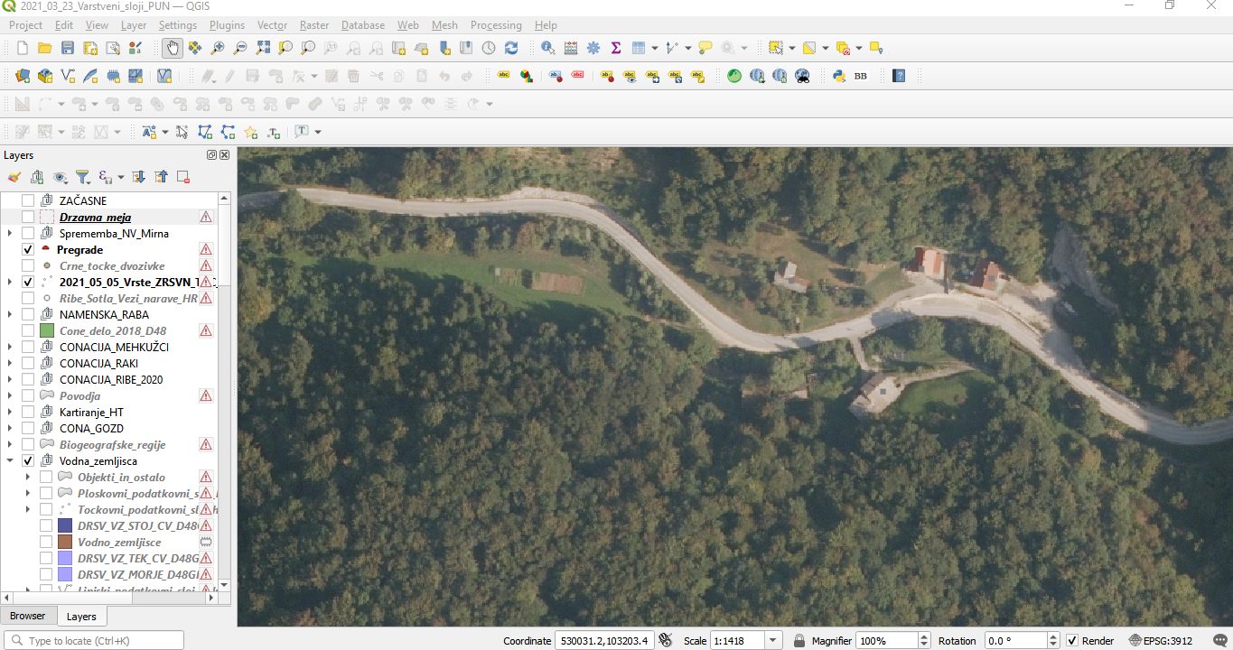This screenshot has width=1233, height=650.
Task: Click the warning badge next to Drzavna_meja
Action: [x=206, y=217]
